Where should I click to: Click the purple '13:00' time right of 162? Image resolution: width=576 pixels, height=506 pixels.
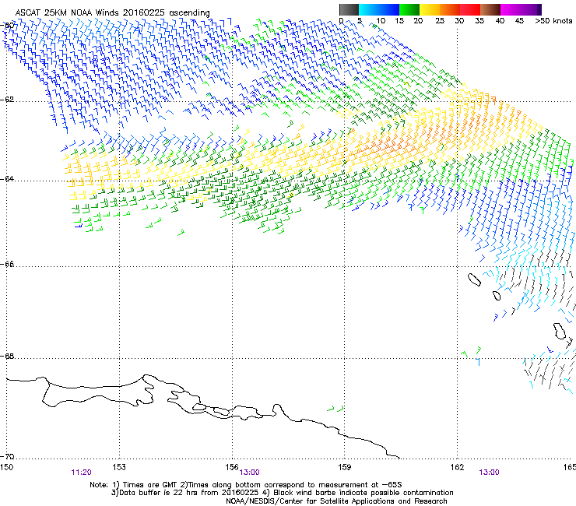(489, 473)
